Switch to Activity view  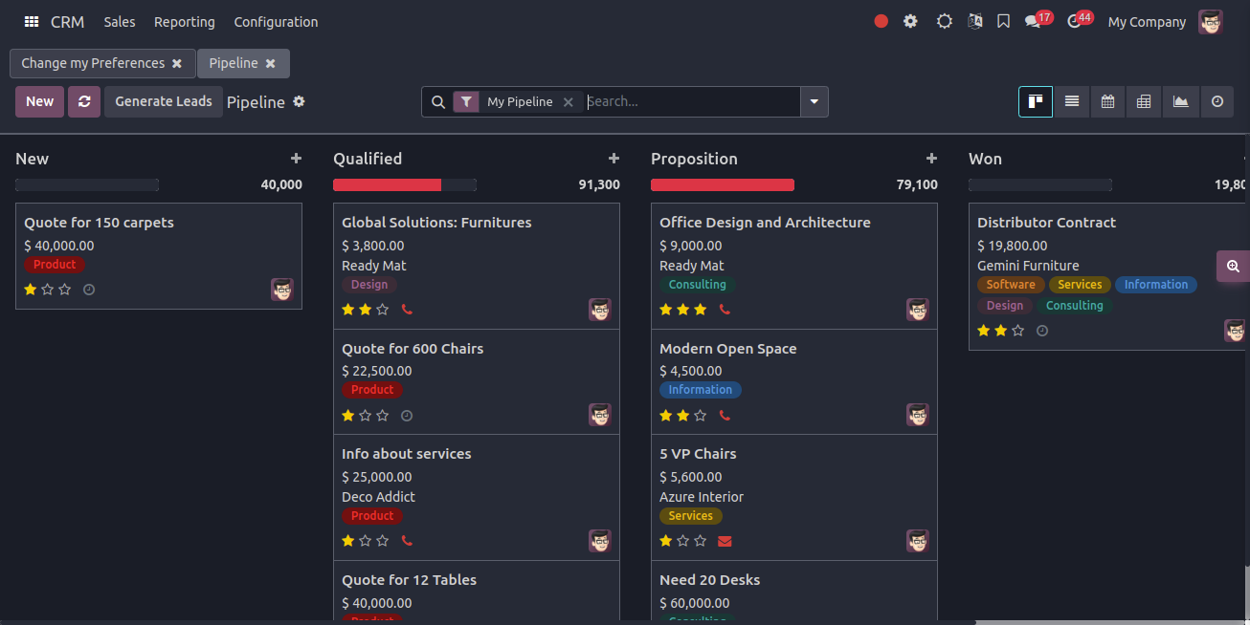pyautogui.click(x=1217, y=101)
